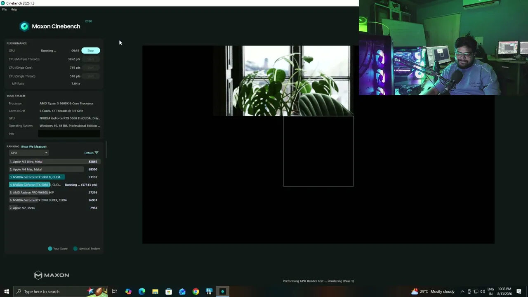Click the disabled Start button for CPU Multiple Threads

click(x=90, y=59)
